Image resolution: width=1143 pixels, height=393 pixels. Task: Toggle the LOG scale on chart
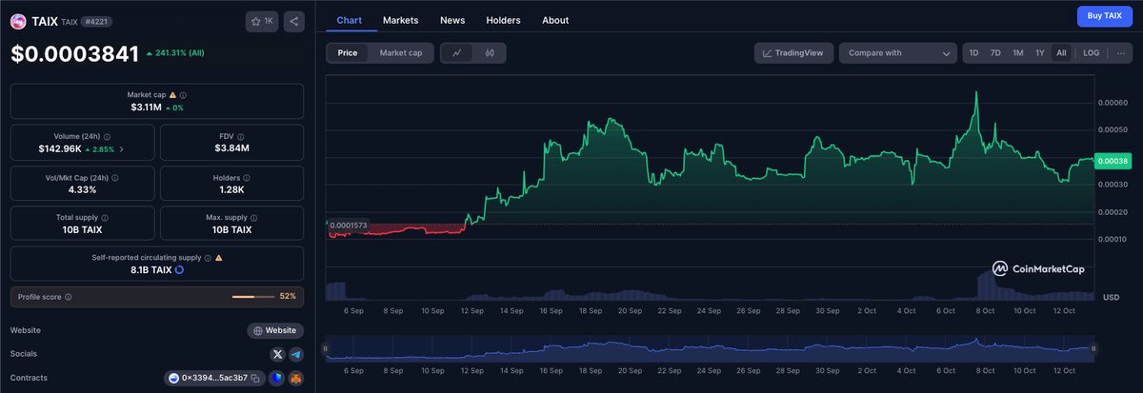point(1091,53)
